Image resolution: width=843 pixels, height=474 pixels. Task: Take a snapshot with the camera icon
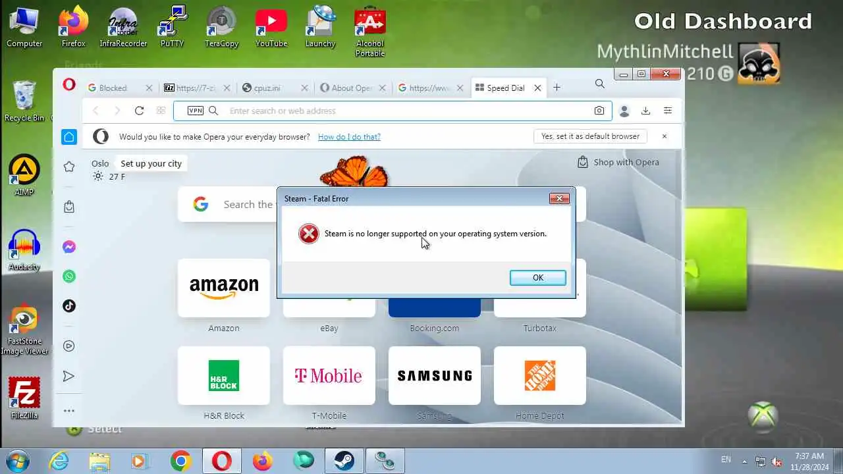pos(599,111)
